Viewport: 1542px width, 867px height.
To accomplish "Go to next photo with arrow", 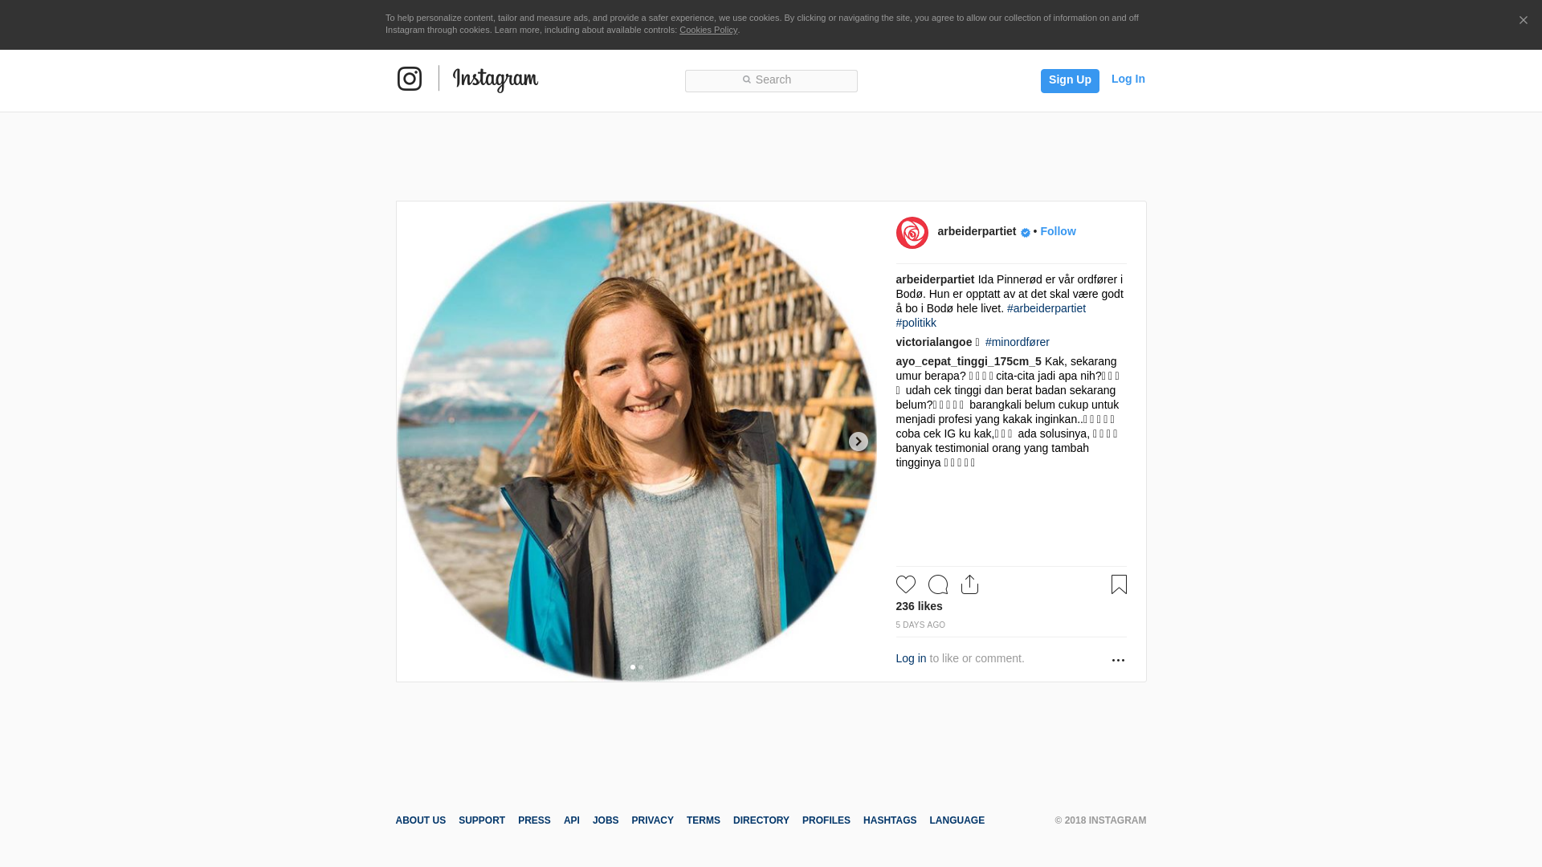I will 858,442.
